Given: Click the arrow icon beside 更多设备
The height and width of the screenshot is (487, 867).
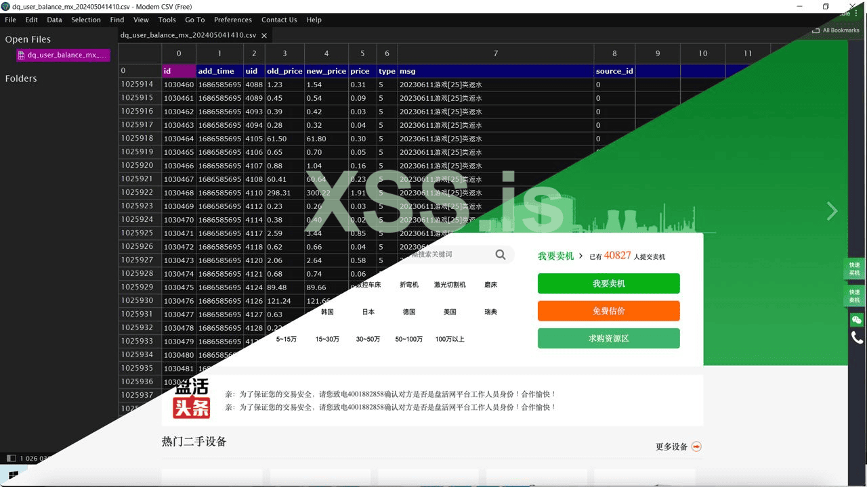Looking at the screenshot, I should (696, 446).
